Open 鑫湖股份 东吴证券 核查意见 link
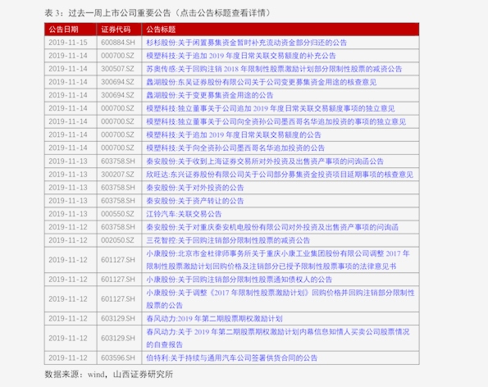488x387 pixels. (262, 82)
